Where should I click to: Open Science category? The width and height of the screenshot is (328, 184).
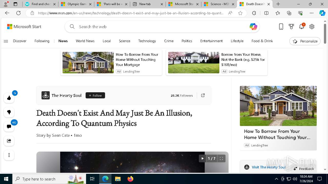[125, 41]
